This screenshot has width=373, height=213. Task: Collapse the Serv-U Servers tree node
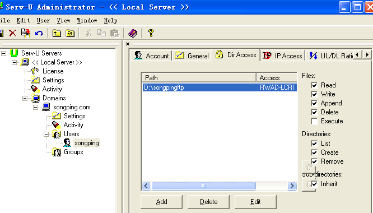coord(3,53)
